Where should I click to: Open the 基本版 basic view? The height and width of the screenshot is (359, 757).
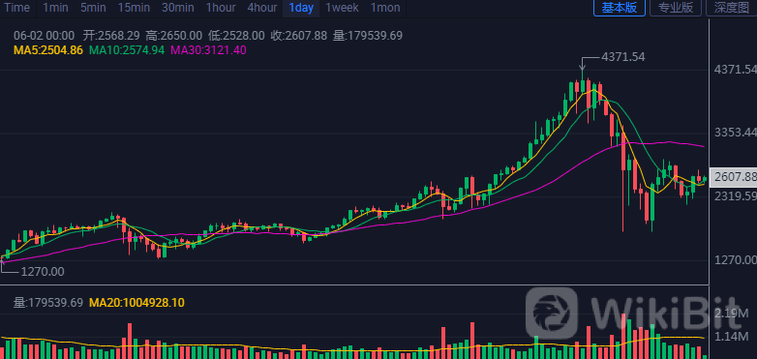pyautogui.click(x=619, y=8)
